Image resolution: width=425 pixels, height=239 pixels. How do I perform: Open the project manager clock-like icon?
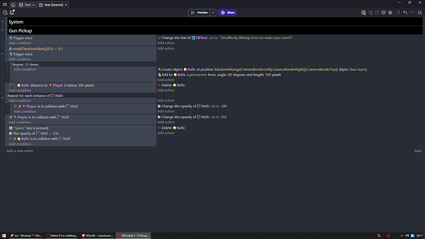point(5,12)
